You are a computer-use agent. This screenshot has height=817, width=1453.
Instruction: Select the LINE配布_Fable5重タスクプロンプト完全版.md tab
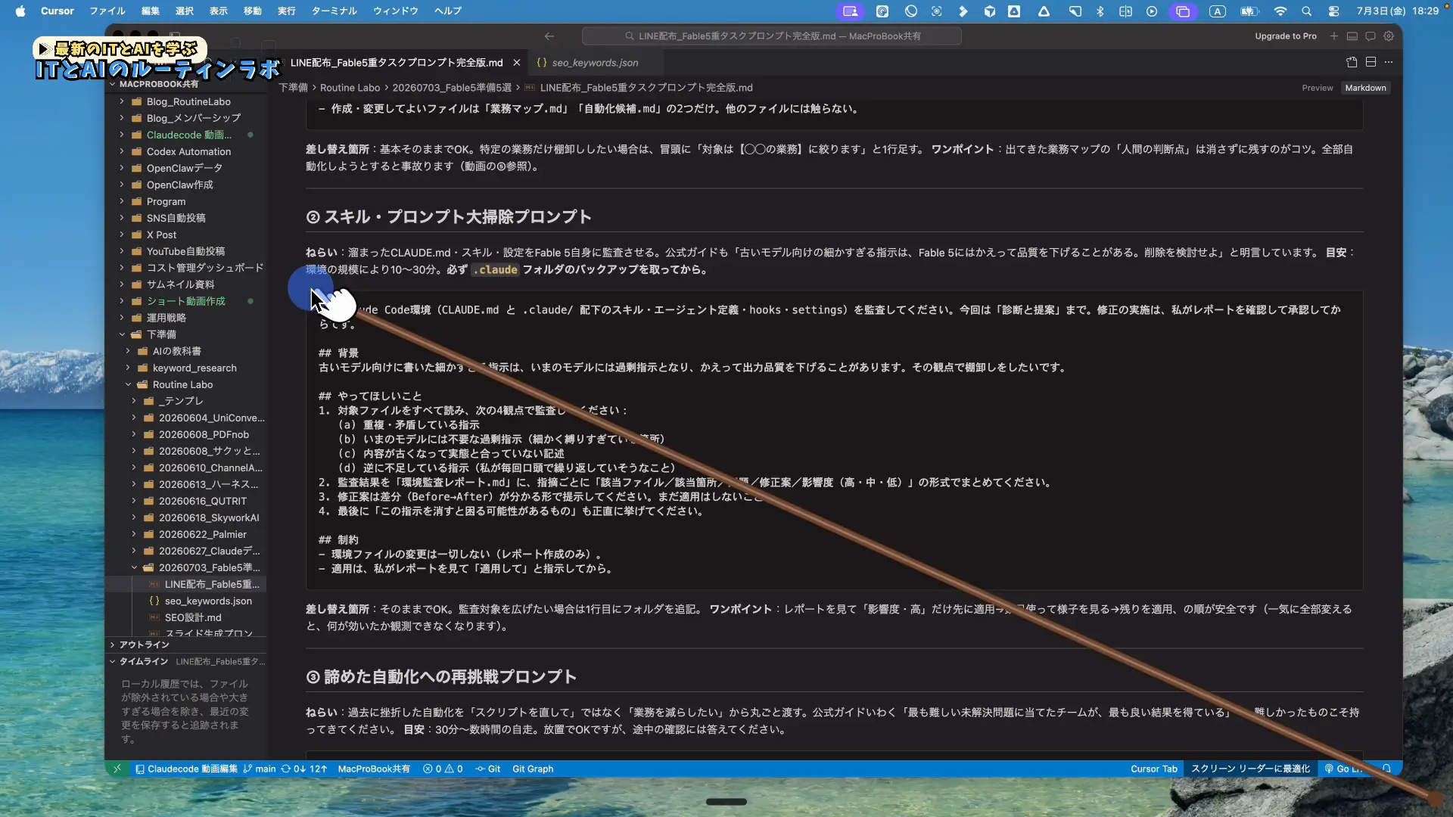coord(397,62)
